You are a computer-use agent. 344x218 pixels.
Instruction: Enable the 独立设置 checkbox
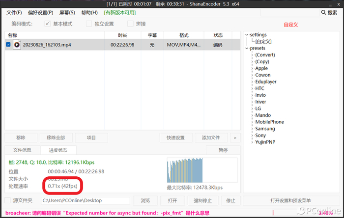pos(89,24)
